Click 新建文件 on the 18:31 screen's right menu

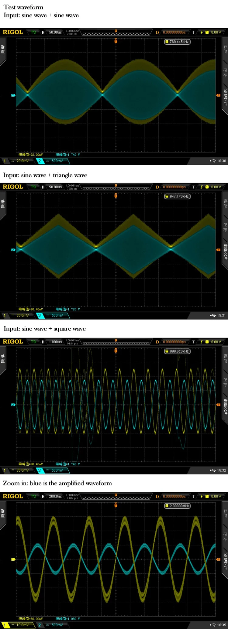(x=225, y=252)
